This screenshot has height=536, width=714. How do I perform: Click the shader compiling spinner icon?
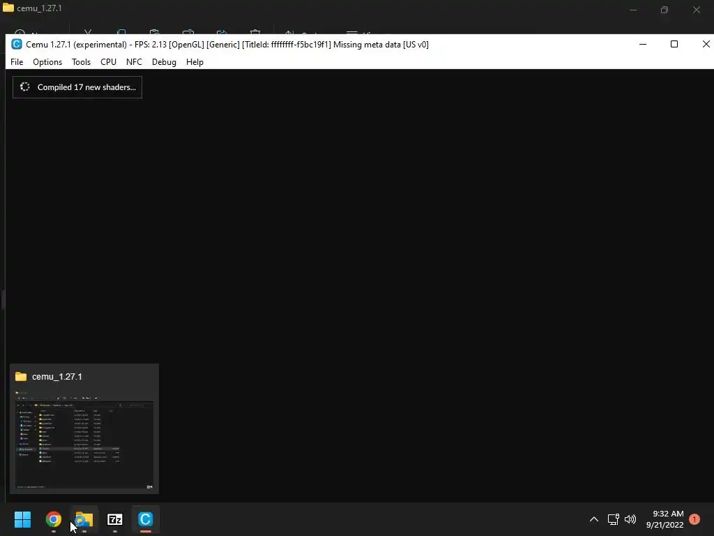(25, 87)
